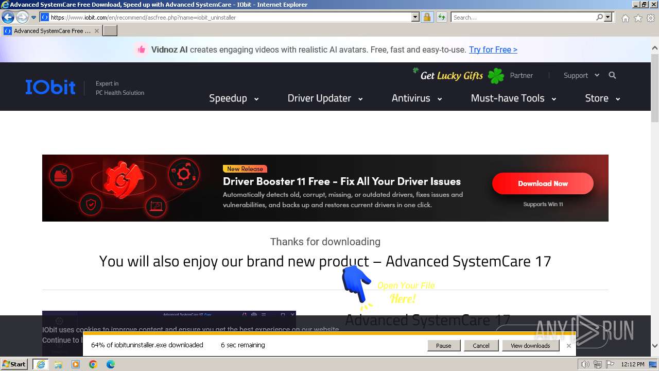Open the File Explorer taskbar icon
This screenshot has height=371, width=659.
(58, 364)
